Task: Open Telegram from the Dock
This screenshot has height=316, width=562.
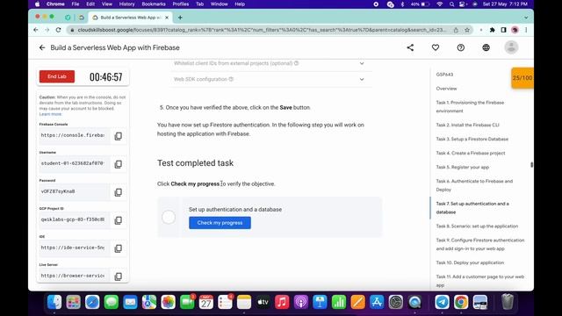Action: click(443, 302)
